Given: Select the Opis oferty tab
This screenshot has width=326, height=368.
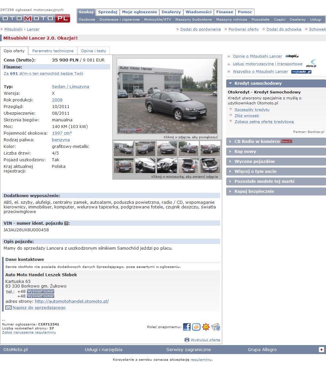Looking at the screenshot, I should [x=14, y=51].
